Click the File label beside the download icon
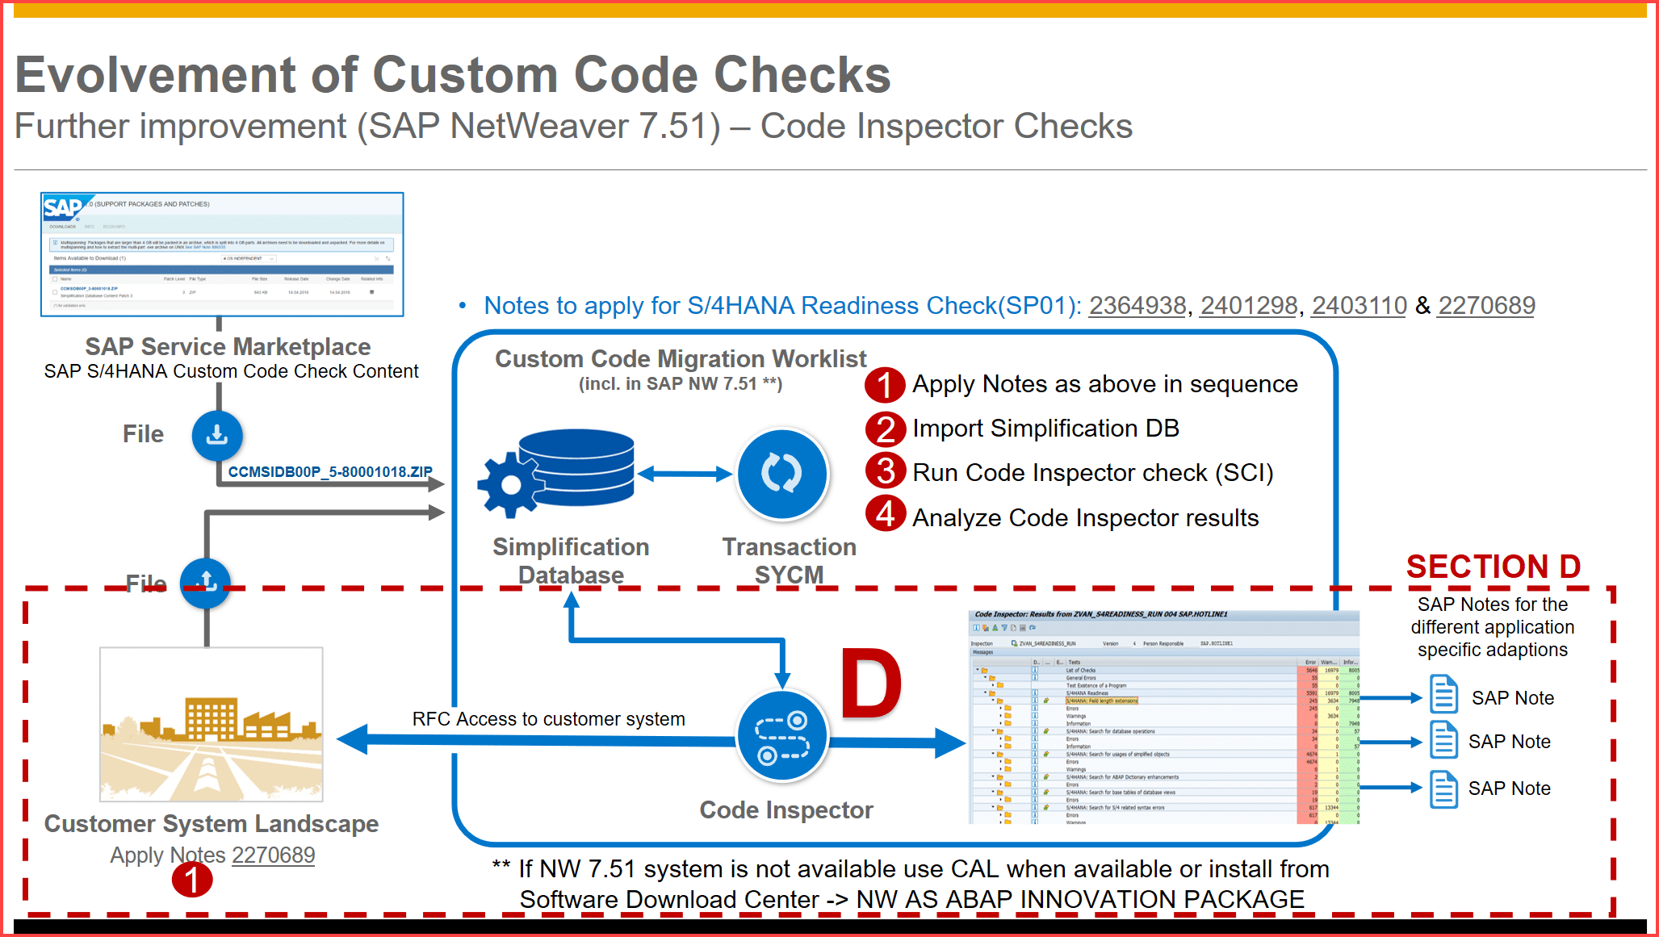Image resolution: width=1659 pixels, height=937 pixels. tap(143, 434)
